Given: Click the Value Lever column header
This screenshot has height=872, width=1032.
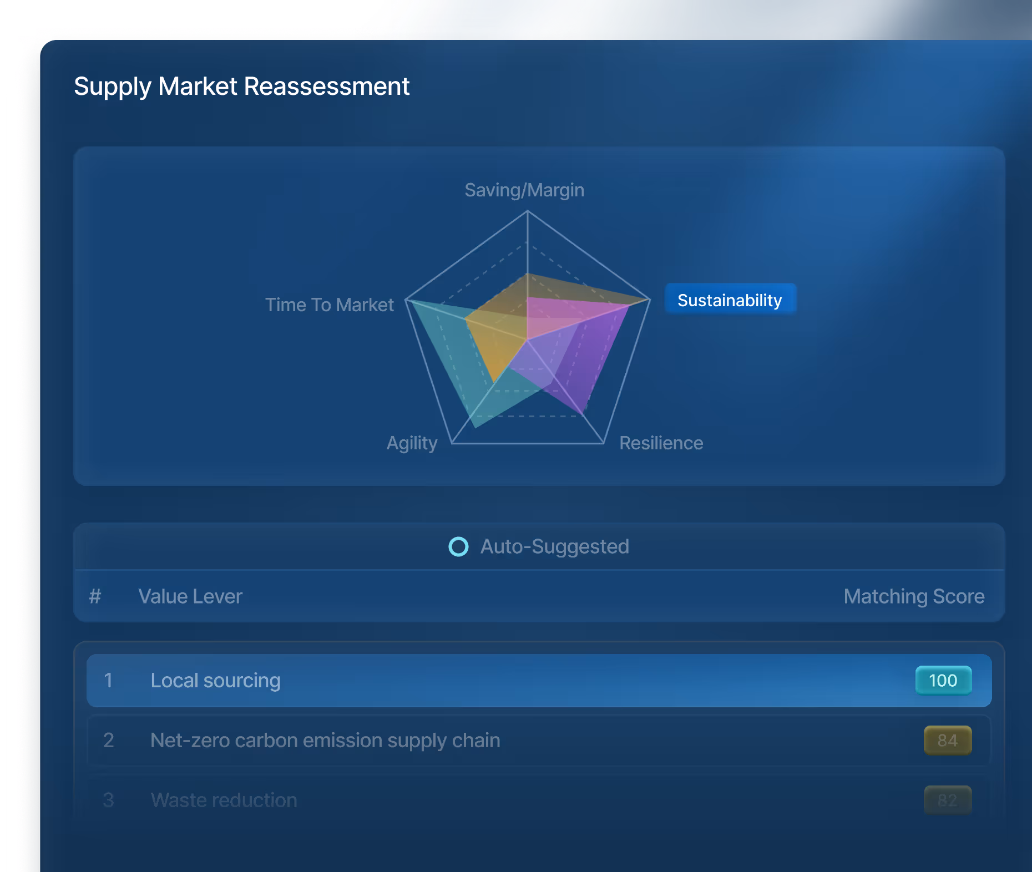Looking at the screenshot, I should (190, 597).
